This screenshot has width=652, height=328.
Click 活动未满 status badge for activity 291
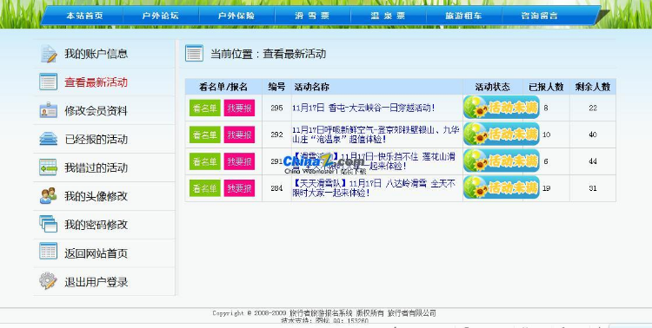[501, 161]
